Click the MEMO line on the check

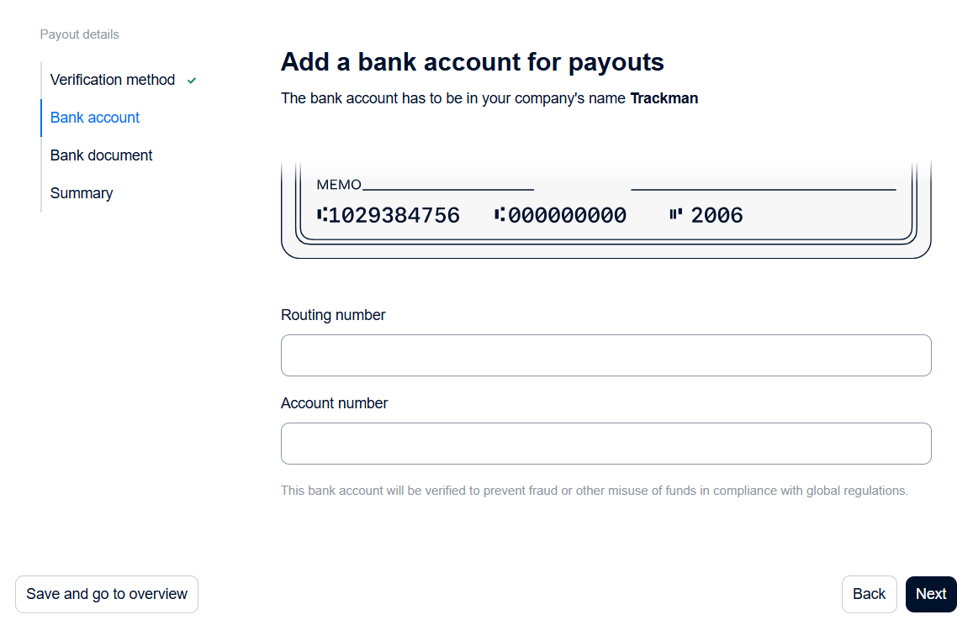point(447,189)
